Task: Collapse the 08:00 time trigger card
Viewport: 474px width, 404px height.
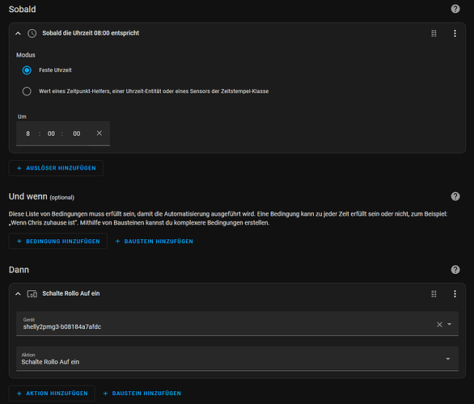Action: coord(18,33)
